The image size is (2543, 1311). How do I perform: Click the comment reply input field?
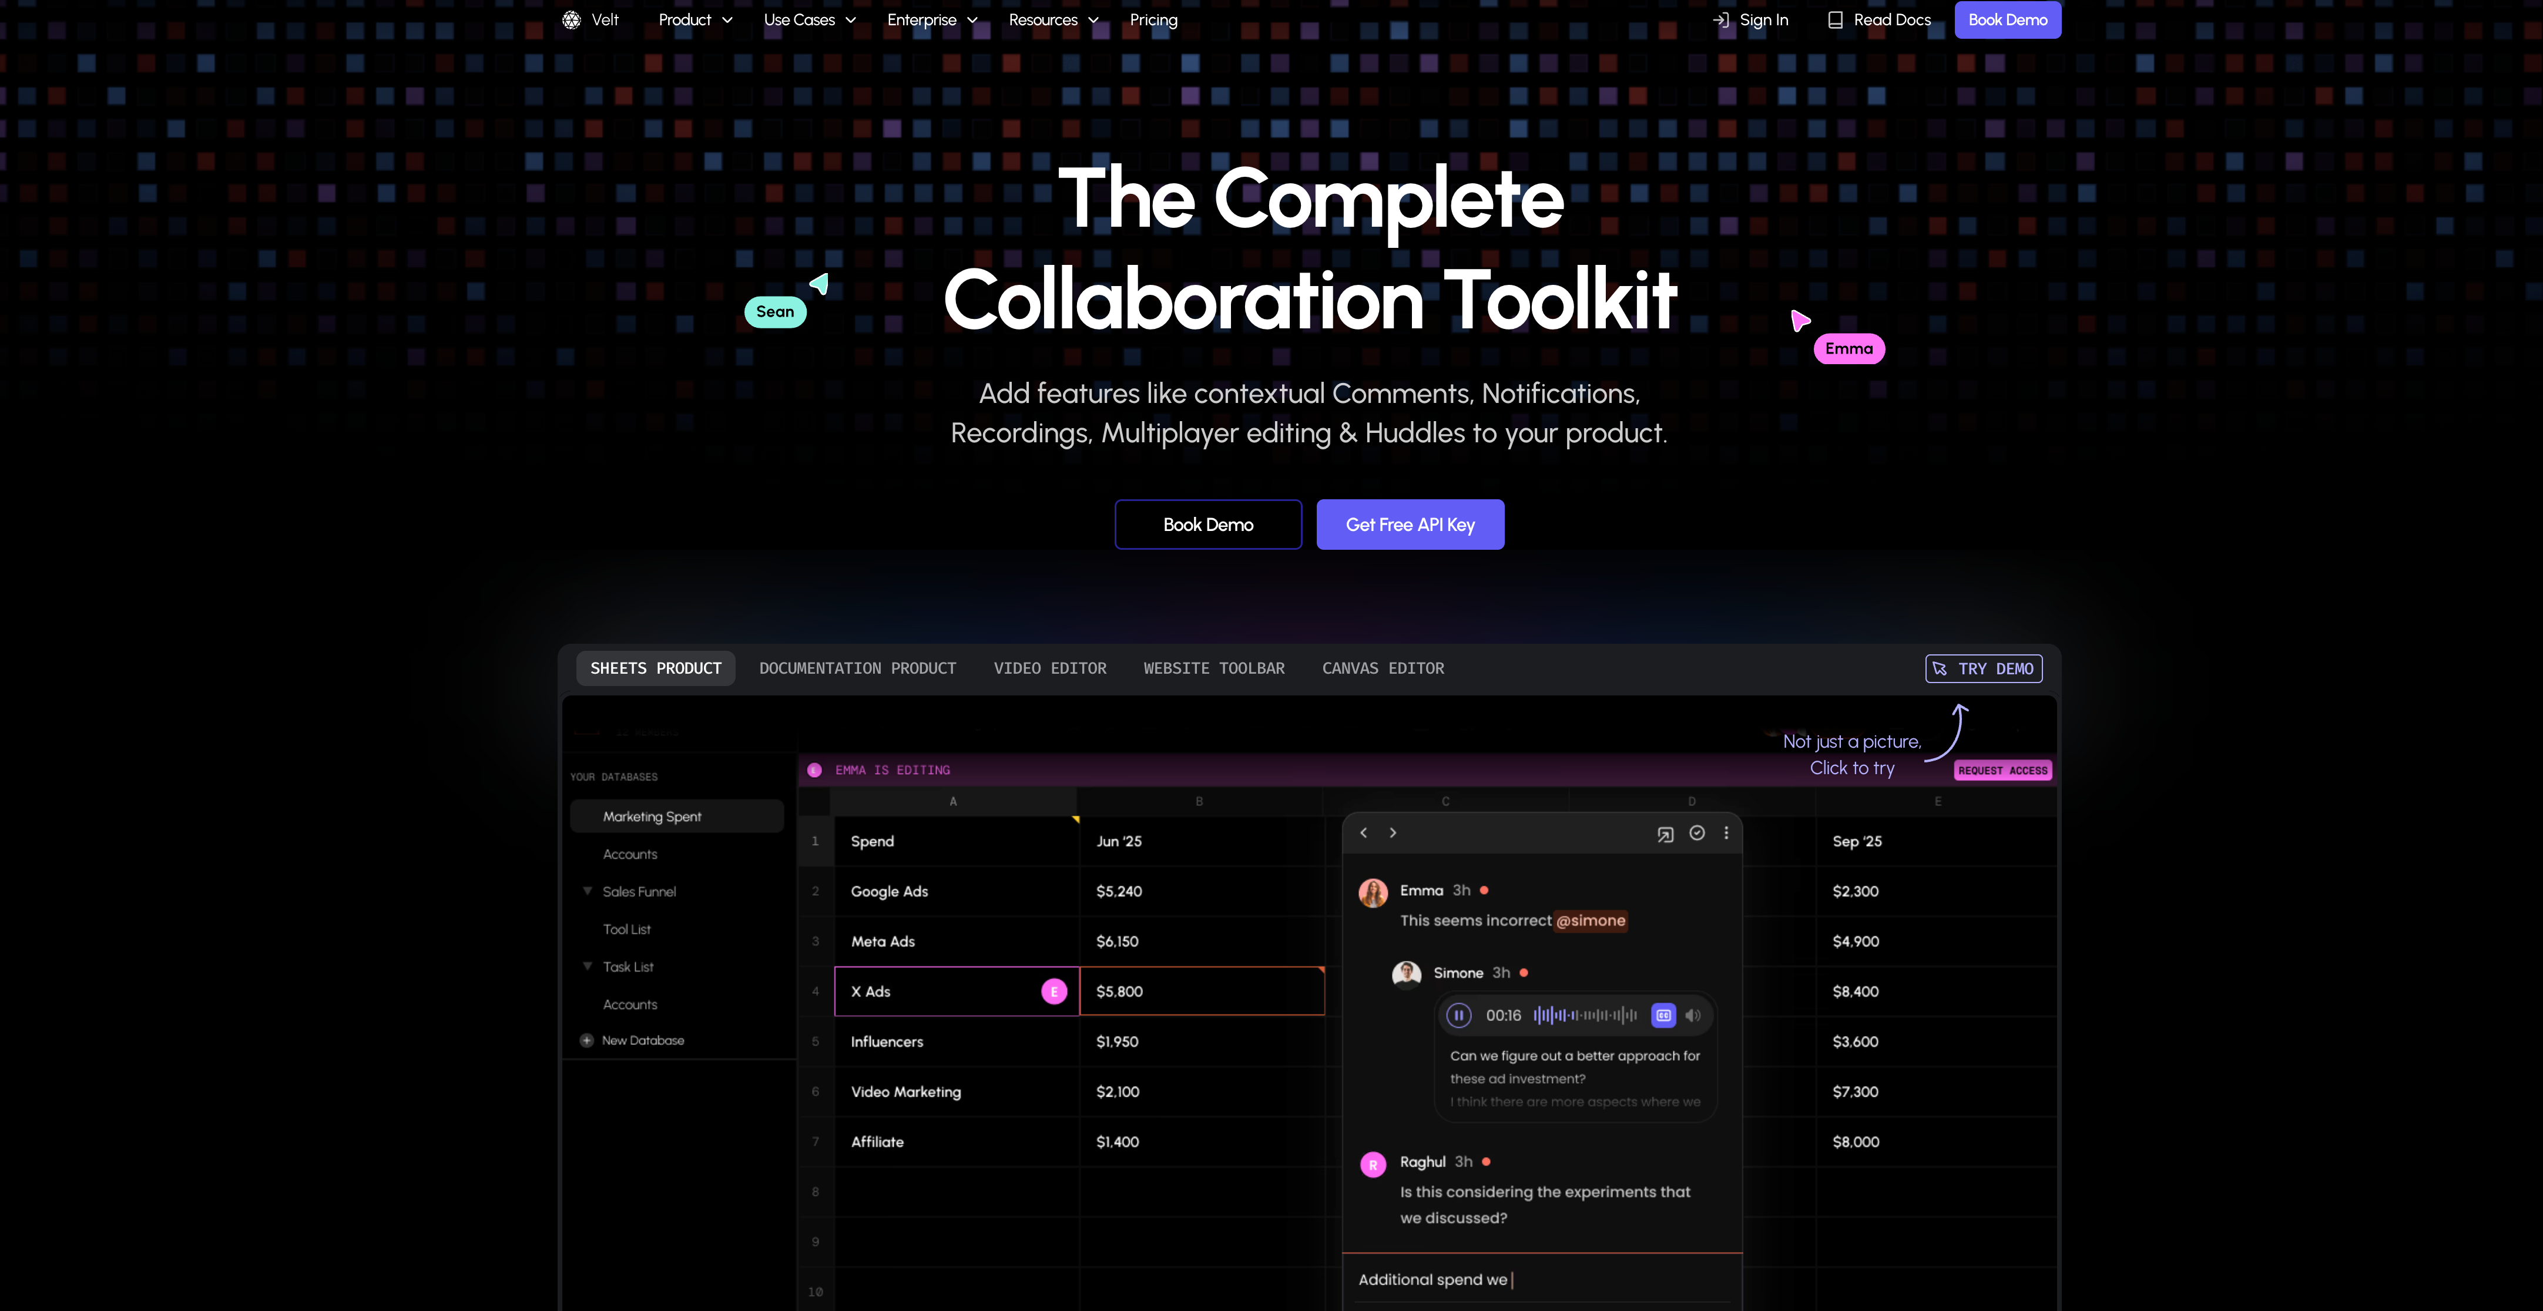pyautogui.click(x=1540, y=1279)
